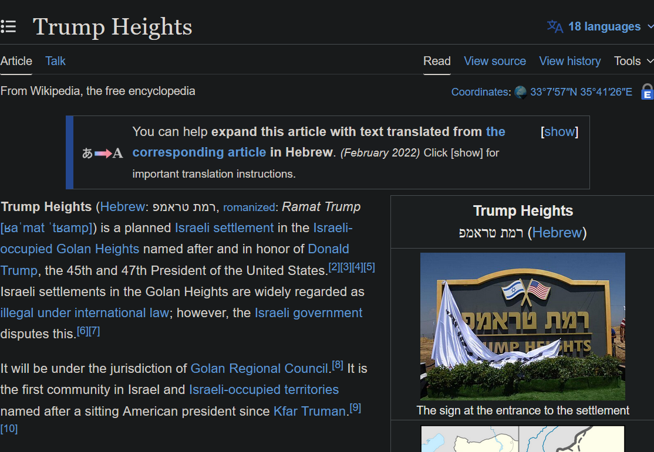Open the table of contents sidebar icon
This screenshot has height=452, width=654.
click(8, 26)
